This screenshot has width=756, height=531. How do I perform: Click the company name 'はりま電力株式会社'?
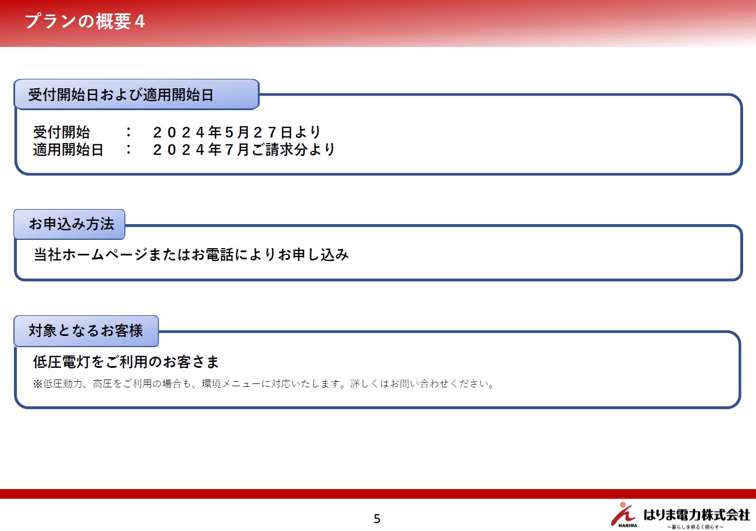[x=697, y=515]
